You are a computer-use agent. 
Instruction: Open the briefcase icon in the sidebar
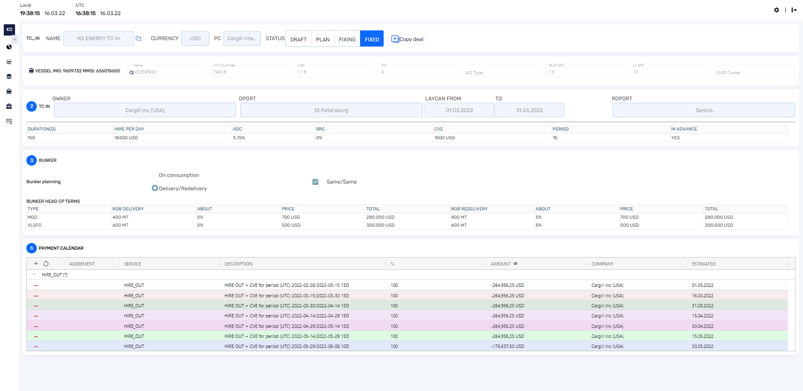[x=9, y=106]
